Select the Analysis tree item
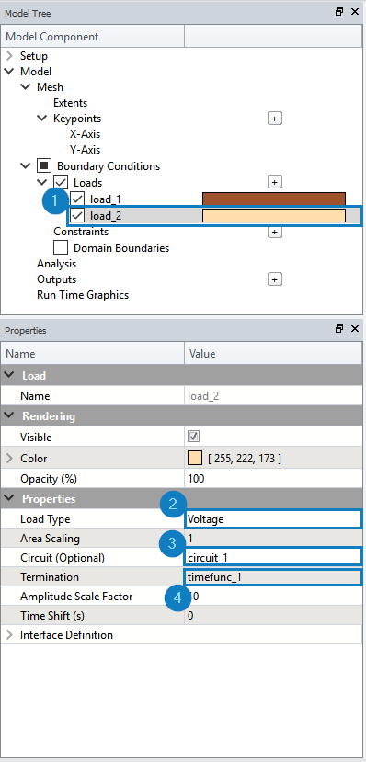The width and height of the screenshot is (366, 762). [x=56, y=264]
